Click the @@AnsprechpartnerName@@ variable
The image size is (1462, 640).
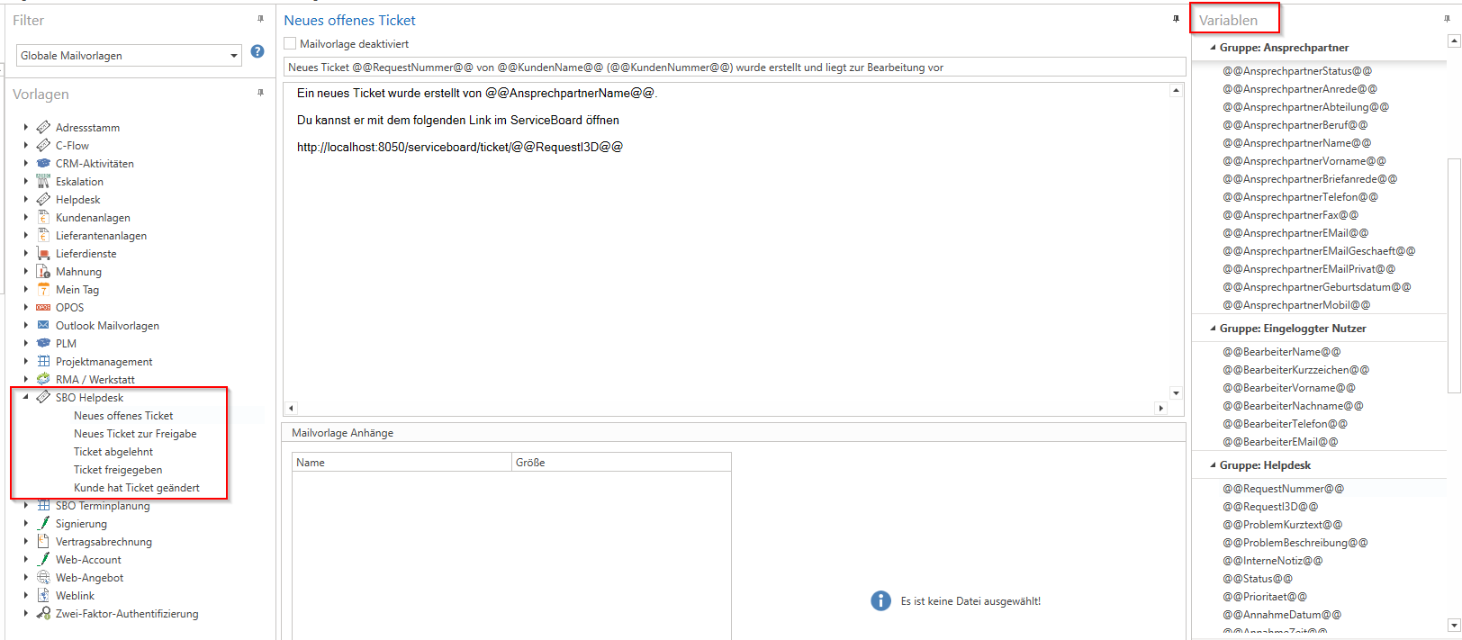[x=1296, y=143]
